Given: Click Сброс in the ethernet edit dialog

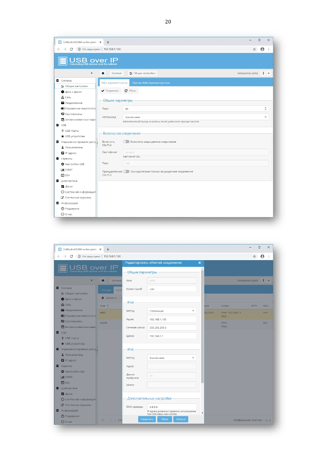Looking at the screenshot, I should click(165, 419).
